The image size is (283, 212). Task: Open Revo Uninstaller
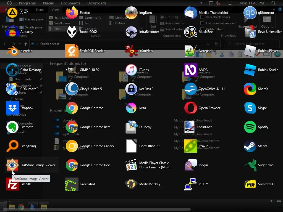point(263,32)
